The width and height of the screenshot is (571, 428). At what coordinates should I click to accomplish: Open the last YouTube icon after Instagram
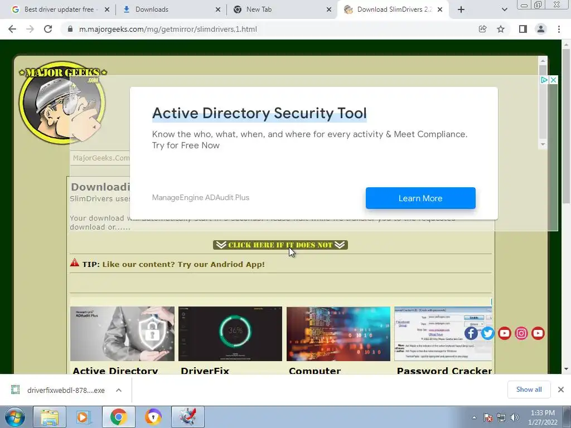[538, 333]
